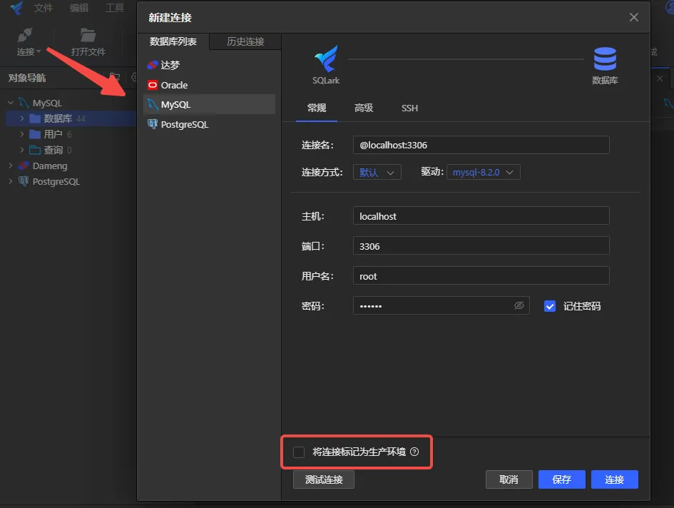Open the driver dropdown mysql-8.2.0

click(483, 172)
